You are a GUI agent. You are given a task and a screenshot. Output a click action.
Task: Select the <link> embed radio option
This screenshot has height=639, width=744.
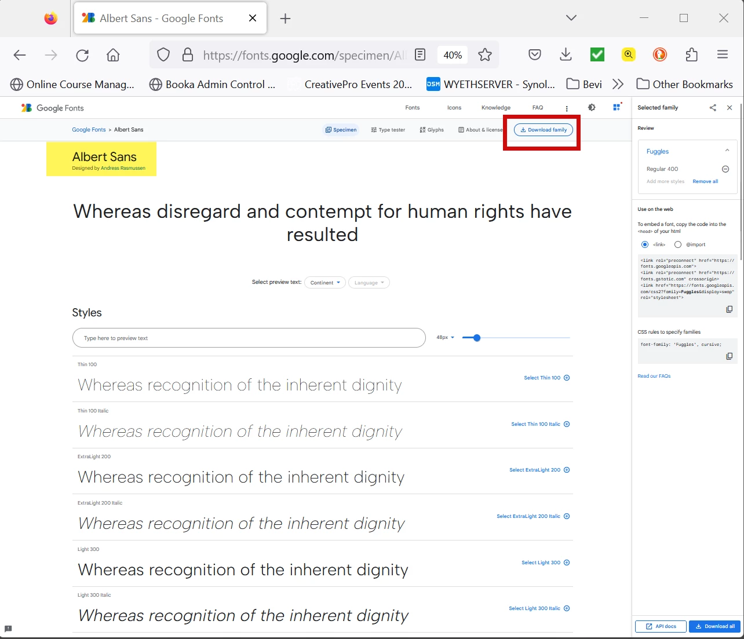(645, 244)
